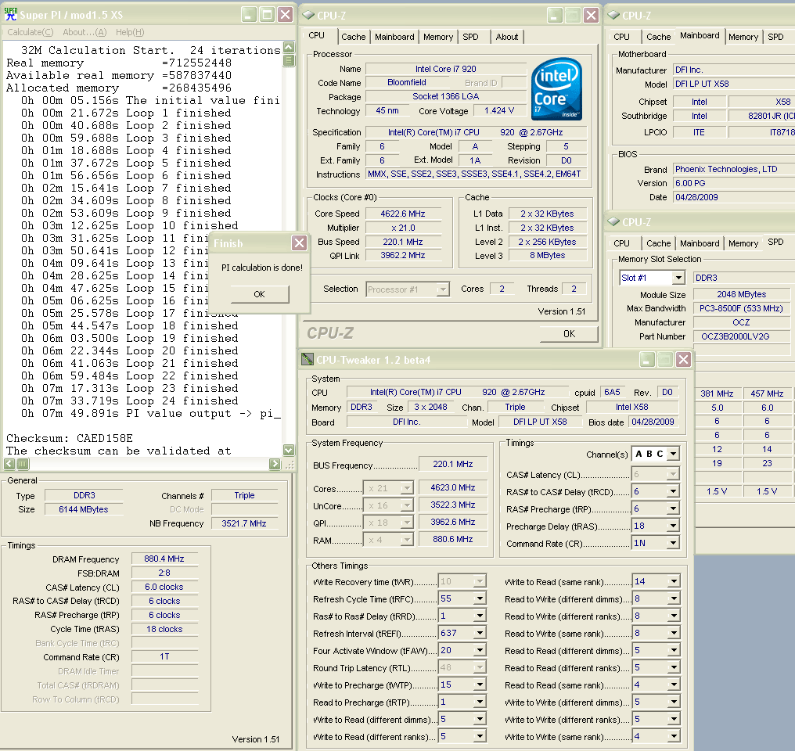Switch to the Cache tab beside About
The width and height of the screenshot is (795, 751).
354,37
